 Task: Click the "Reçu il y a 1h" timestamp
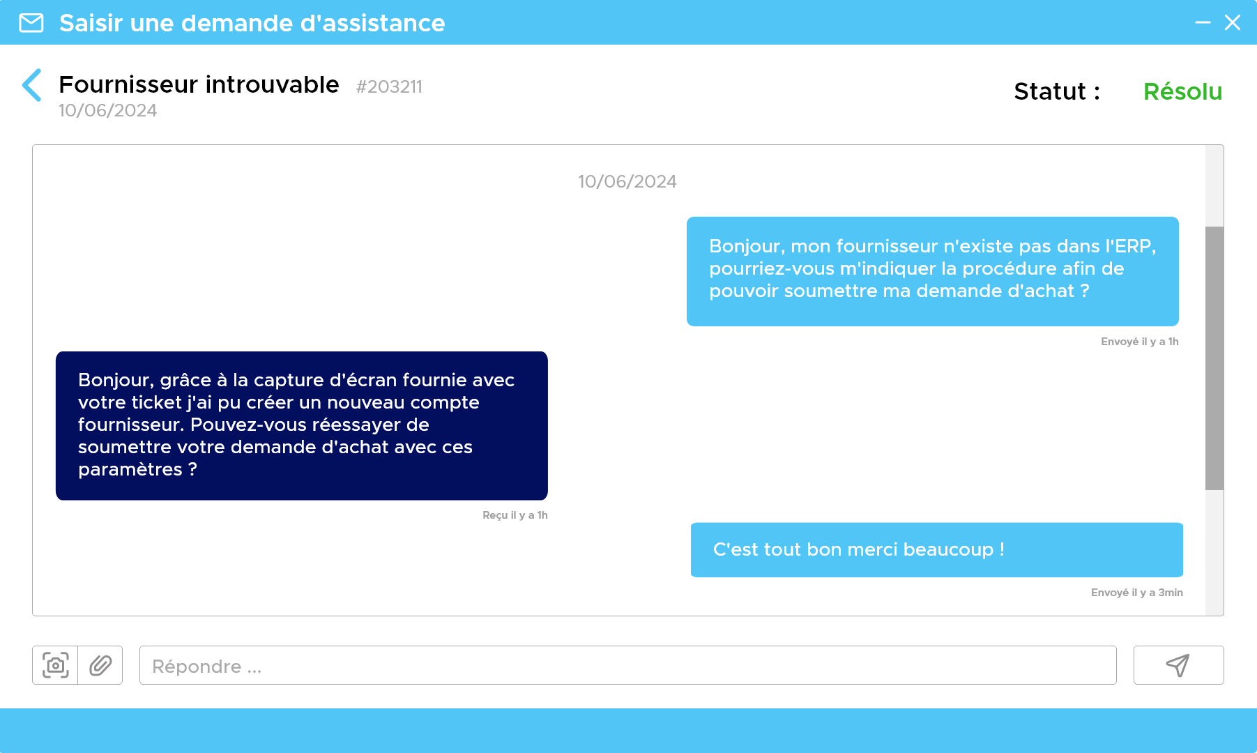tap(515, 515)
